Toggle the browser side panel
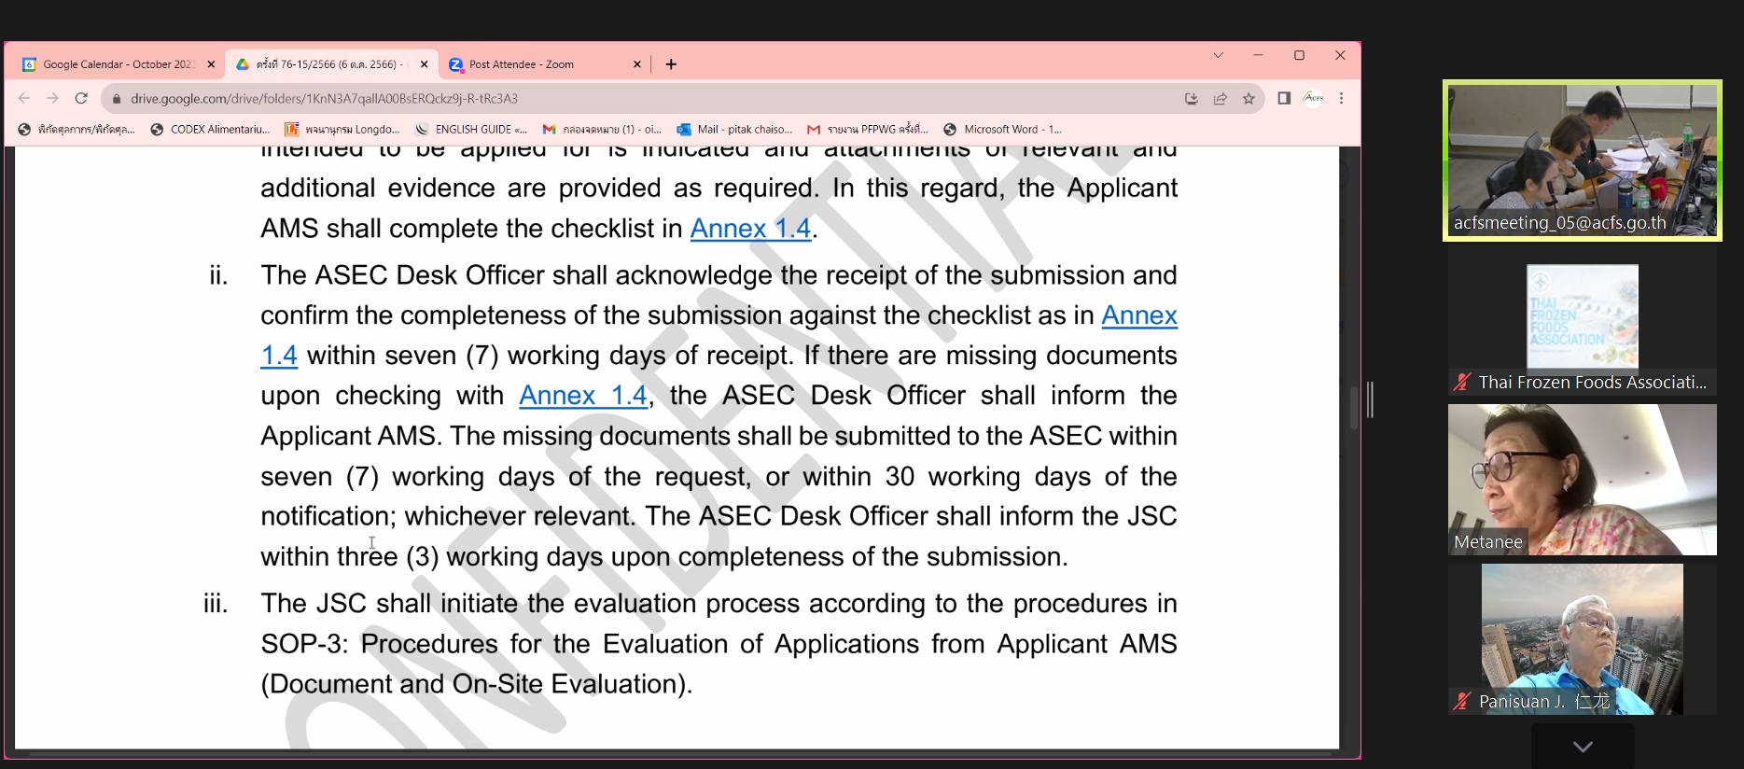The height and width of the screenshot is (769, 1744). 1284,98
